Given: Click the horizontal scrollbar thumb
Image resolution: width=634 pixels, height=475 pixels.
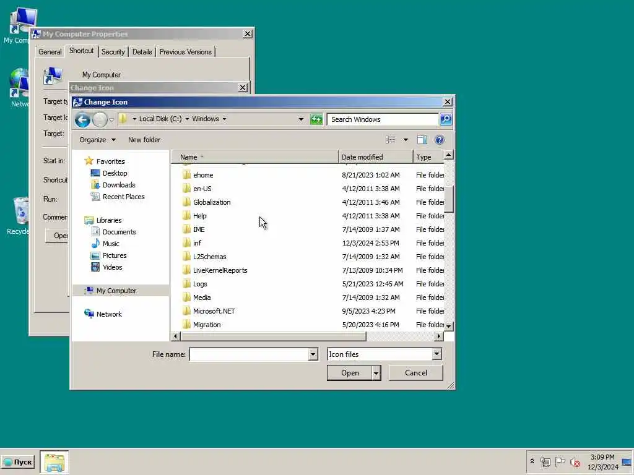Looking at the screenshot, I should tap(273, 336).
